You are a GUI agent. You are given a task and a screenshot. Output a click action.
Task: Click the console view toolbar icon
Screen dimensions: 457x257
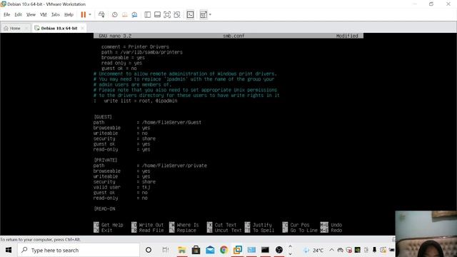[190, 14]
